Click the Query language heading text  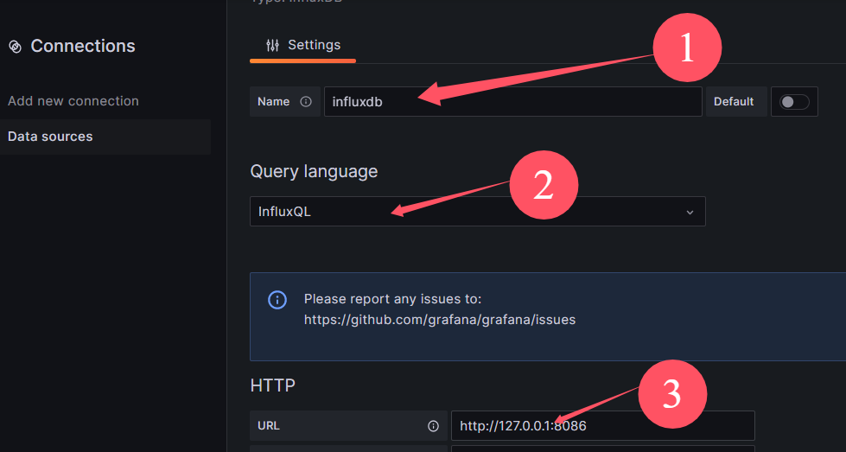(x=314, y=171)
